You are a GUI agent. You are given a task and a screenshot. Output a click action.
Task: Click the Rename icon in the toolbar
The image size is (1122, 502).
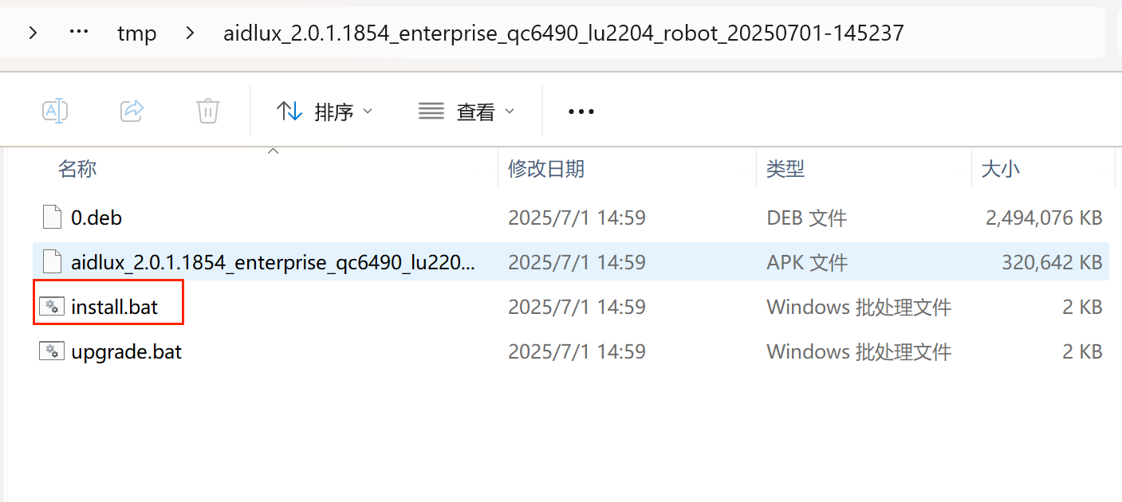[x=55, y=111]
